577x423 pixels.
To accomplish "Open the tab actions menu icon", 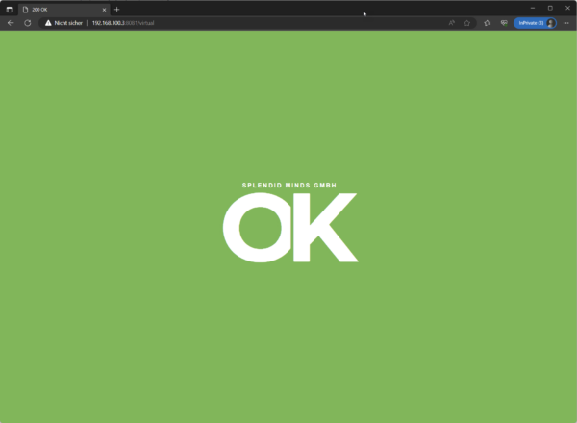I will (x=10, y=10).
